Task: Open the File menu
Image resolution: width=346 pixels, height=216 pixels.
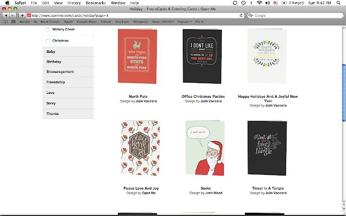Action: point(34,3)
